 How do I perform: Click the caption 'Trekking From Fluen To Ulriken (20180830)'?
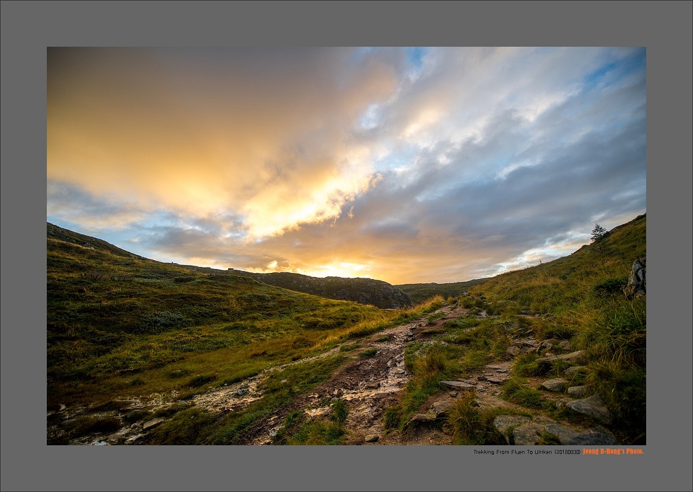pyautogui.click(x=527, y=452)
